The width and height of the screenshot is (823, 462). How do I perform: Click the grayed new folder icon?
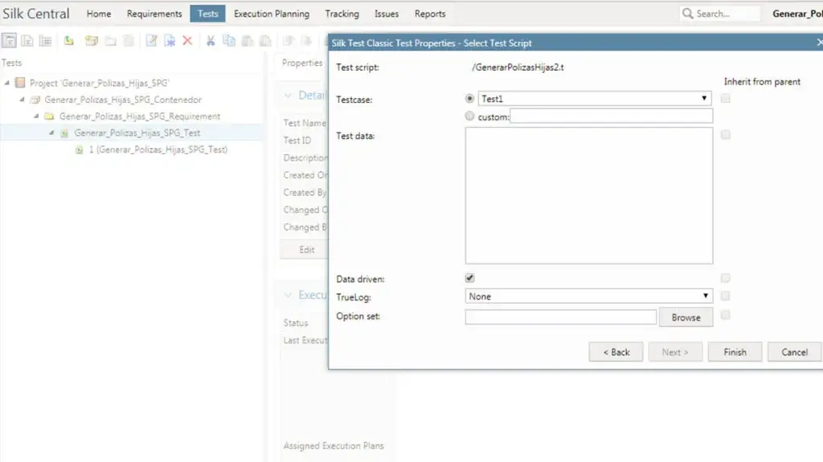coord(110,40)
